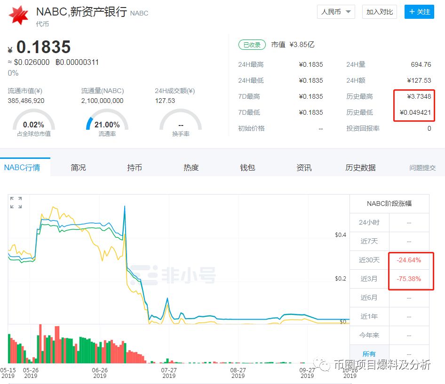Click the -75.38% 3-month change value
The image size is (445, 384).
click(409, 279)
